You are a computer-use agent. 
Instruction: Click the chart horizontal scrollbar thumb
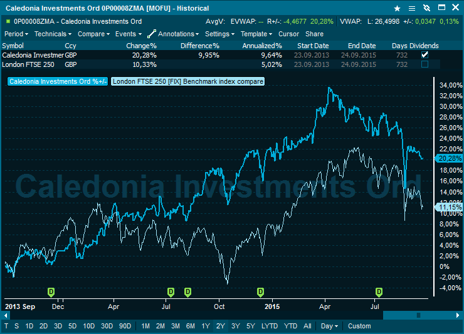(x=418, y=315)
